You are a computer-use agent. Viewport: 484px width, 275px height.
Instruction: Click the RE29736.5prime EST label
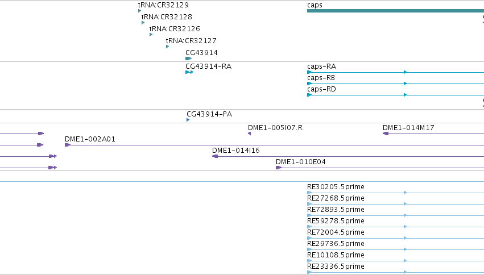336,244
